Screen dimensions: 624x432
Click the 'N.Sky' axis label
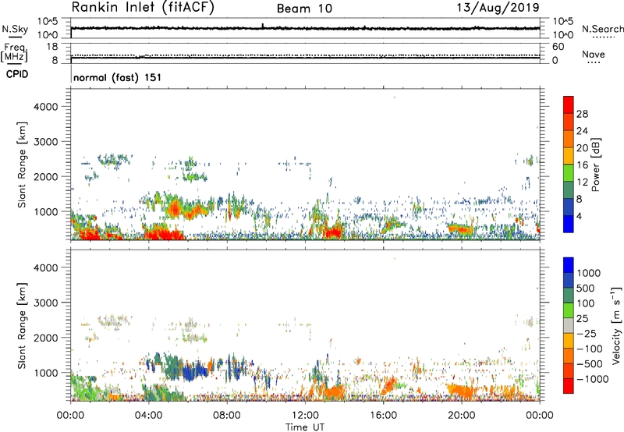click(15, 29)
